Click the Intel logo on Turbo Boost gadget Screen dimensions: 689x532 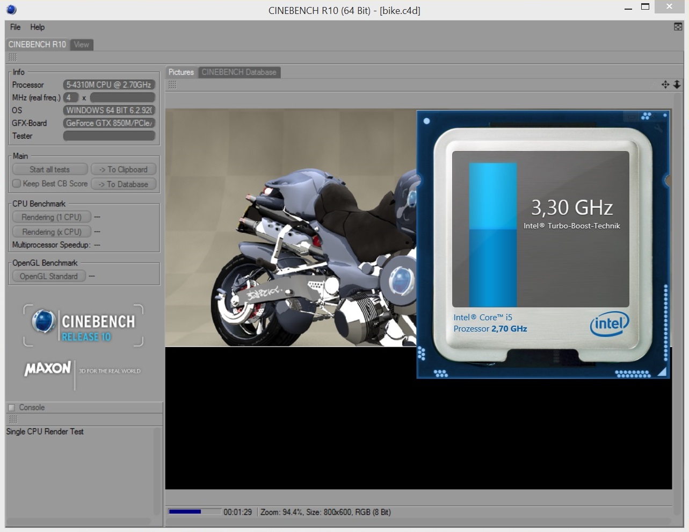coord(609,323)
